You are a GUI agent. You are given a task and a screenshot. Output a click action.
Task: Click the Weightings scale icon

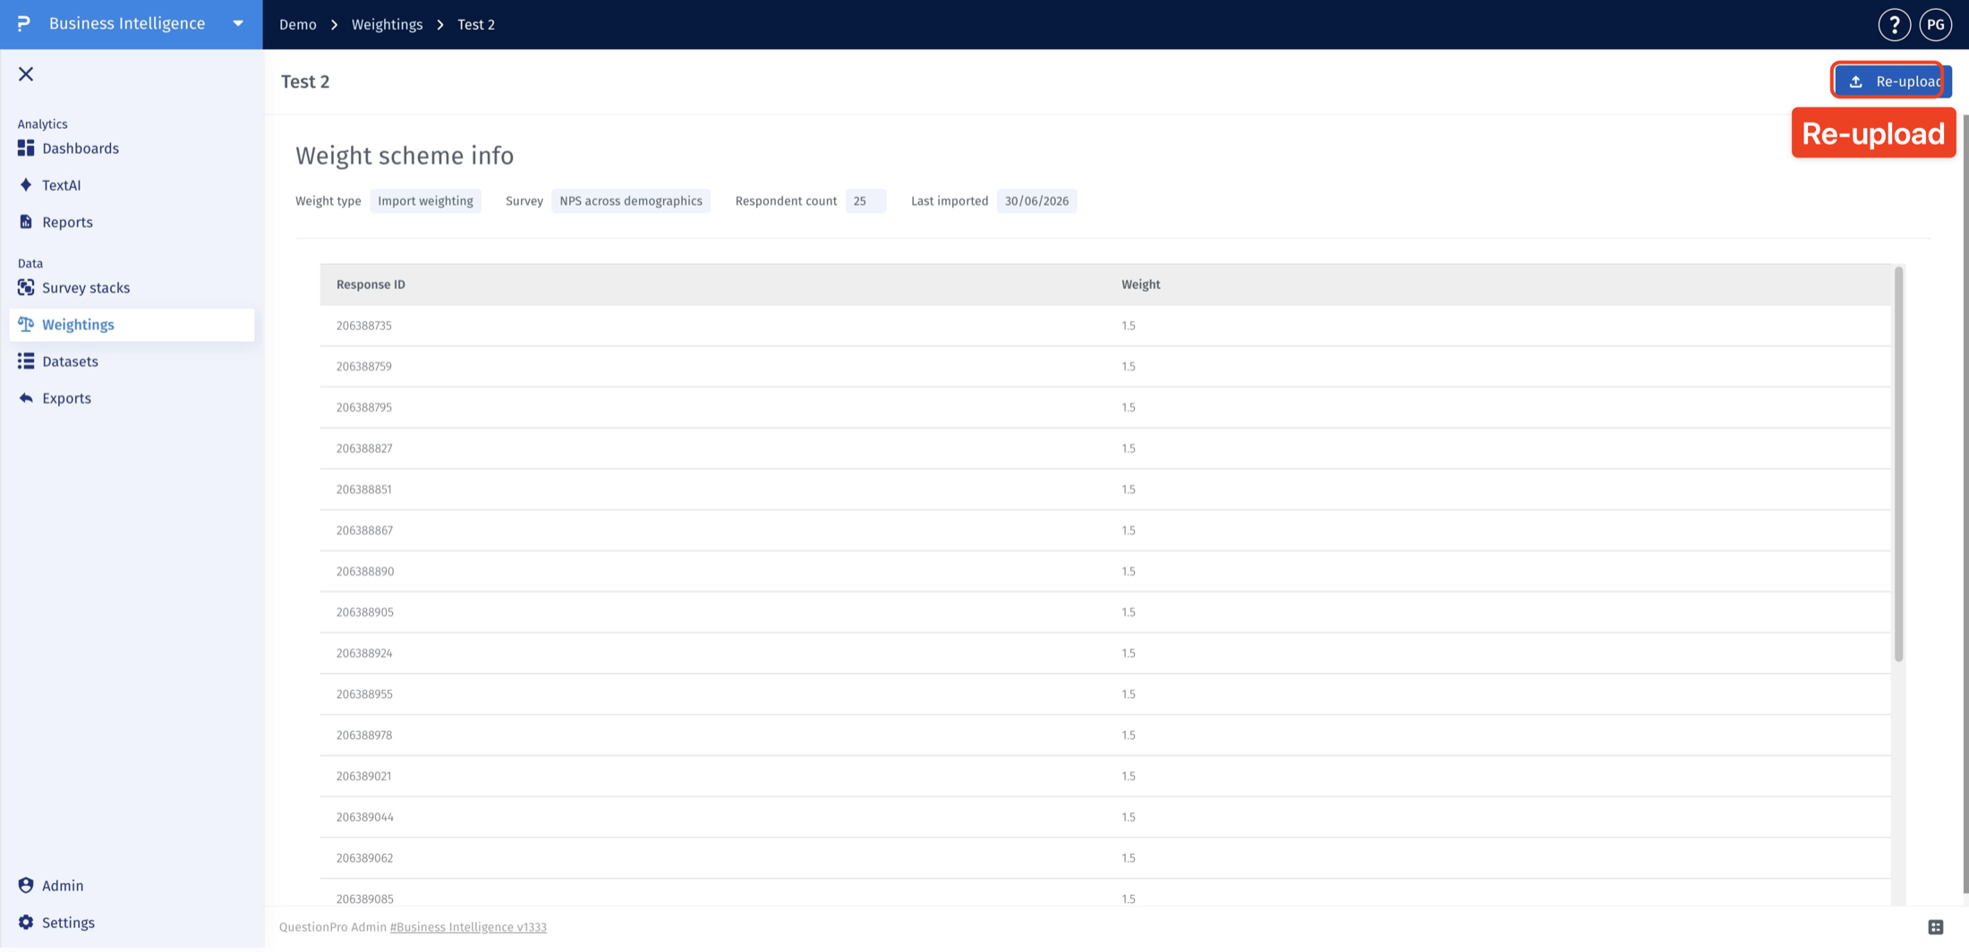coord(26,324)
